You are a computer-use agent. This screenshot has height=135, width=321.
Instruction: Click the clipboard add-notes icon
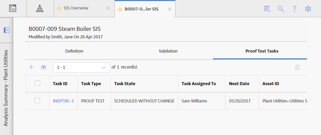coord(267,9)
